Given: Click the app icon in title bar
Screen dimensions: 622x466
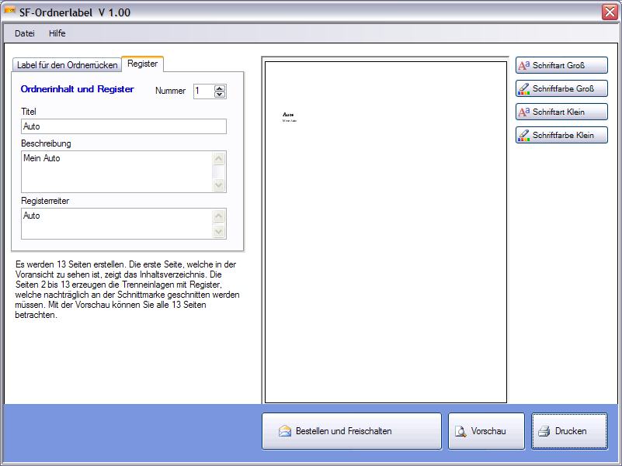Looking at the screenshot, I should pyautogui.click(x=10, y=12).
